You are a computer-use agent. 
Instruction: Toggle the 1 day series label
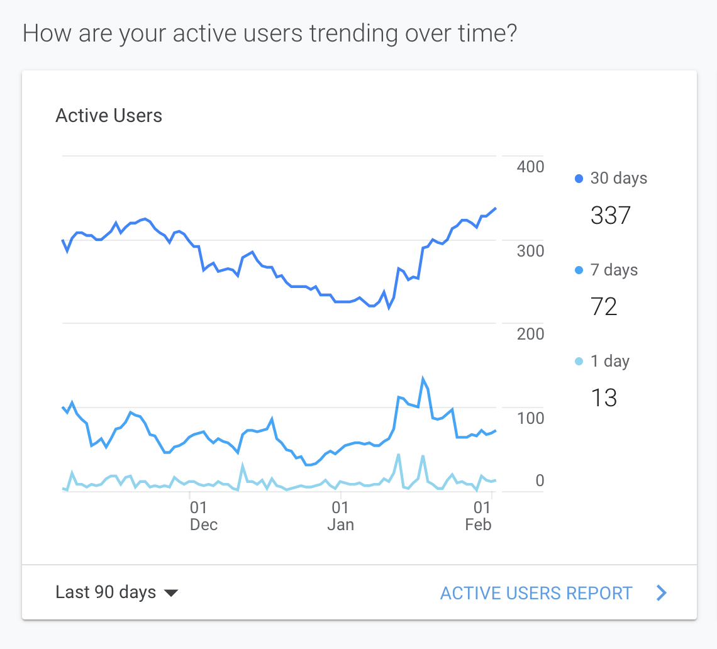pos(609,362)
